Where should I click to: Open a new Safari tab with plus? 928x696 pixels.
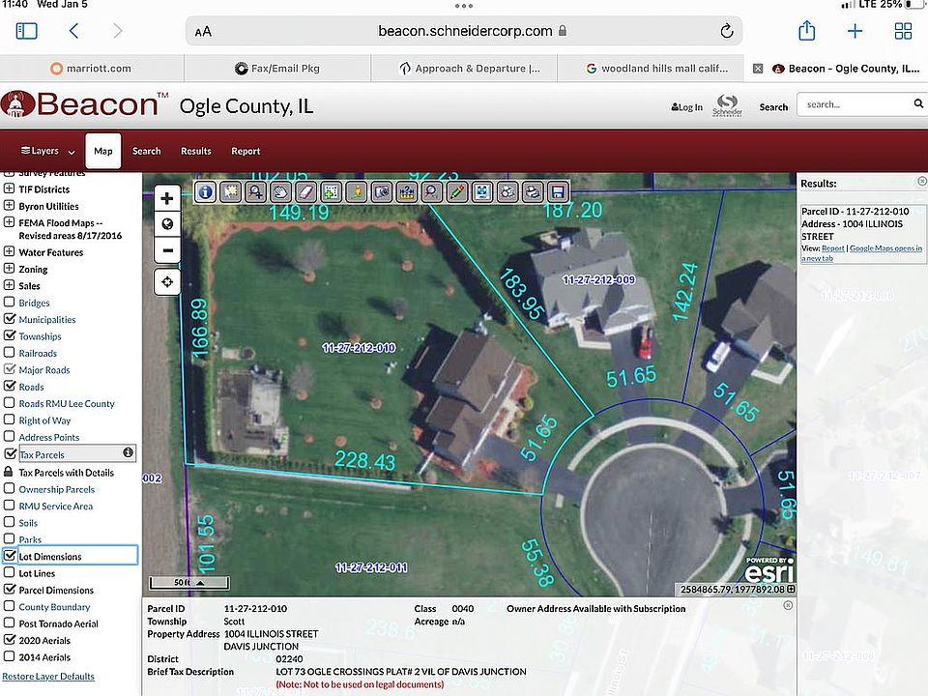(855, 31)
